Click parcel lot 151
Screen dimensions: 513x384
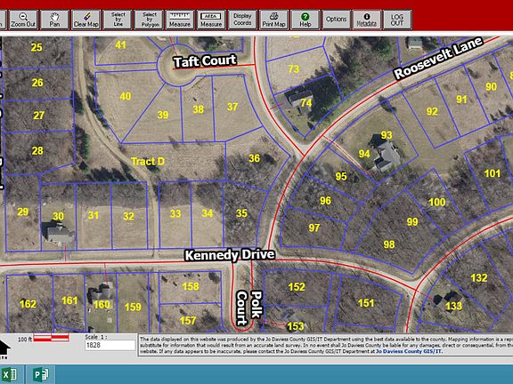[x=366, y=303]
